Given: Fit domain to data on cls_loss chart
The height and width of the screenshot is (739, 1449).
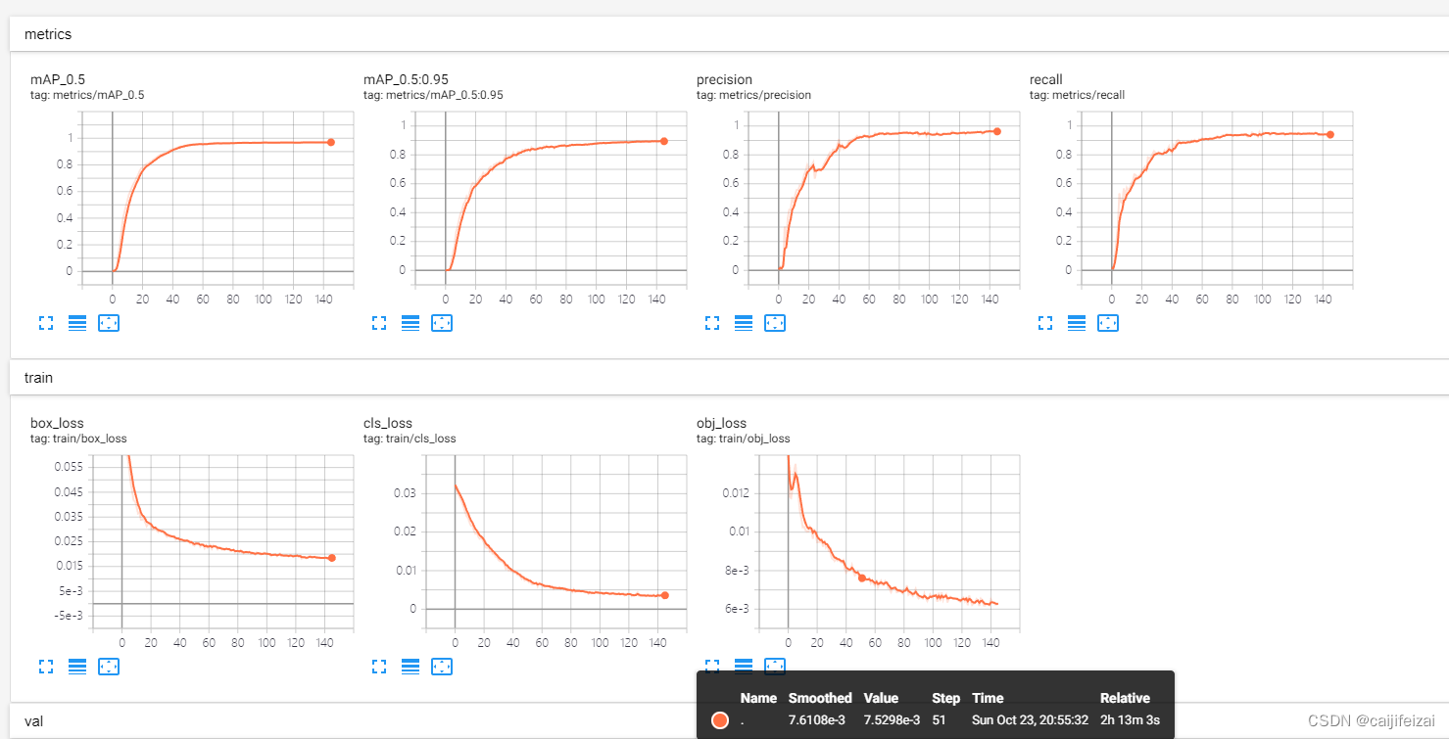Looking at the screenshot, I should (442, 666).
